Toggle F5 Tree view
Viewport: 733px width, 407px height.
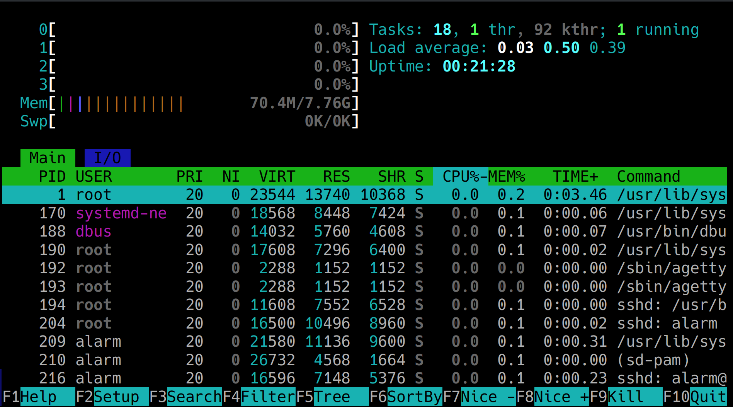332,397
